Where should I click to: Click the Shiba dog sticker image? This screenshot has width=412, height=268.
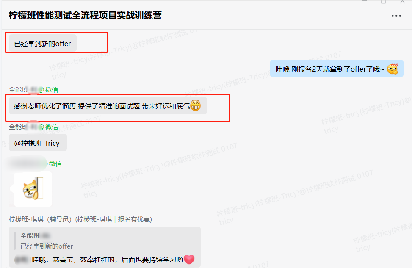tap(33, 189)
